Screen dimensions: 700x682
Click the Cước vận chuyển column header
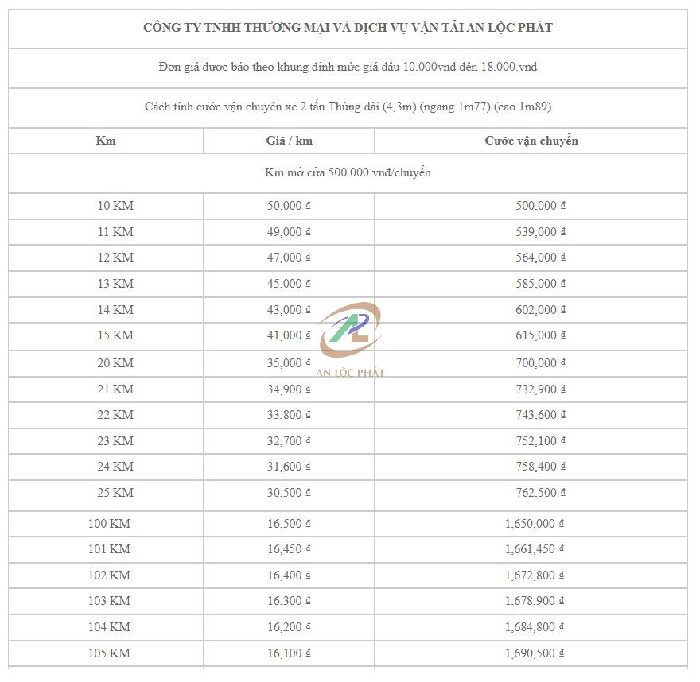pos(531,141)
